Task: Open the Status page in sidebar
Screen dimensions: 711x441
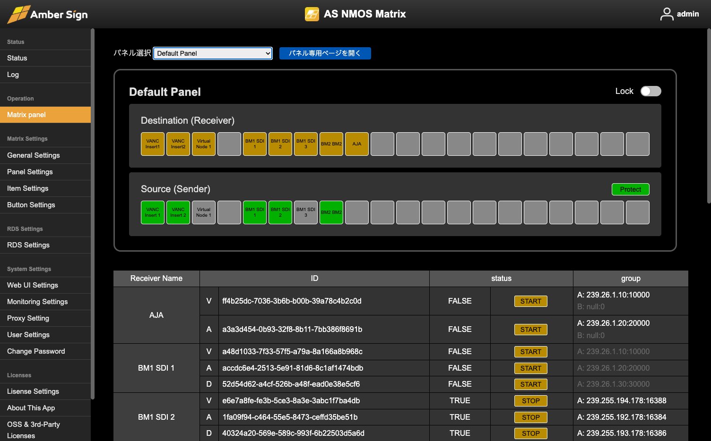Action: 17,58
